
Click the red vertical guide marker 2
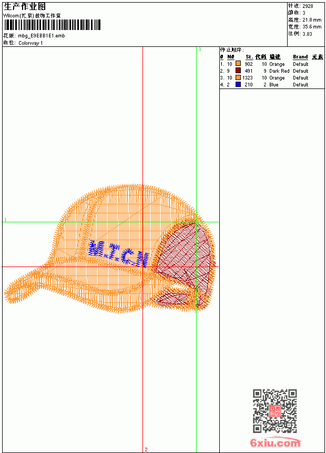(x=146, y=449)
